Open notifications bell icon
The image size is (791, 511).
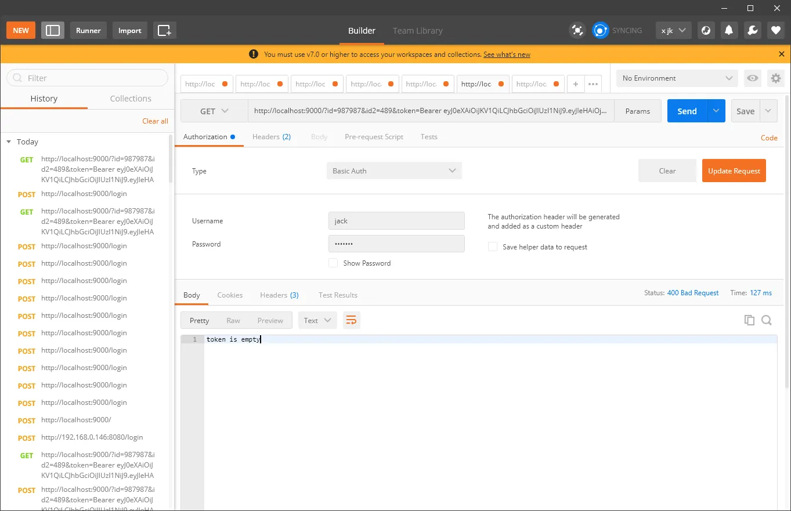coord(729,30)
